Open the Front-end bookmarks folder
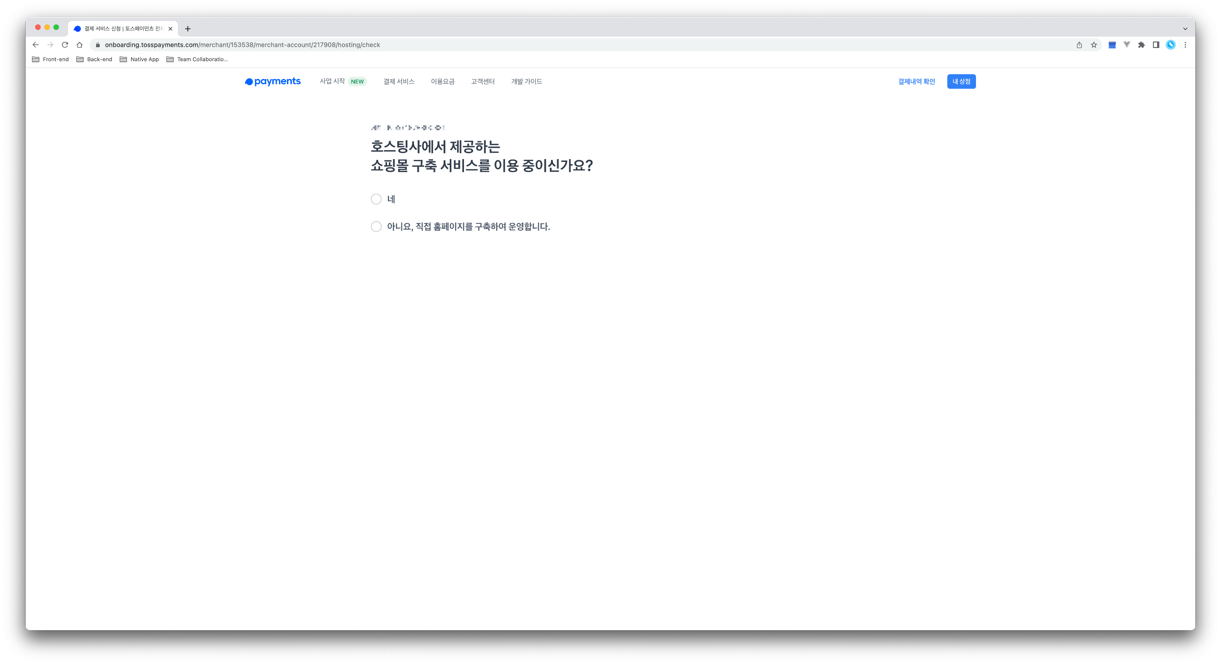 point(50,59)
